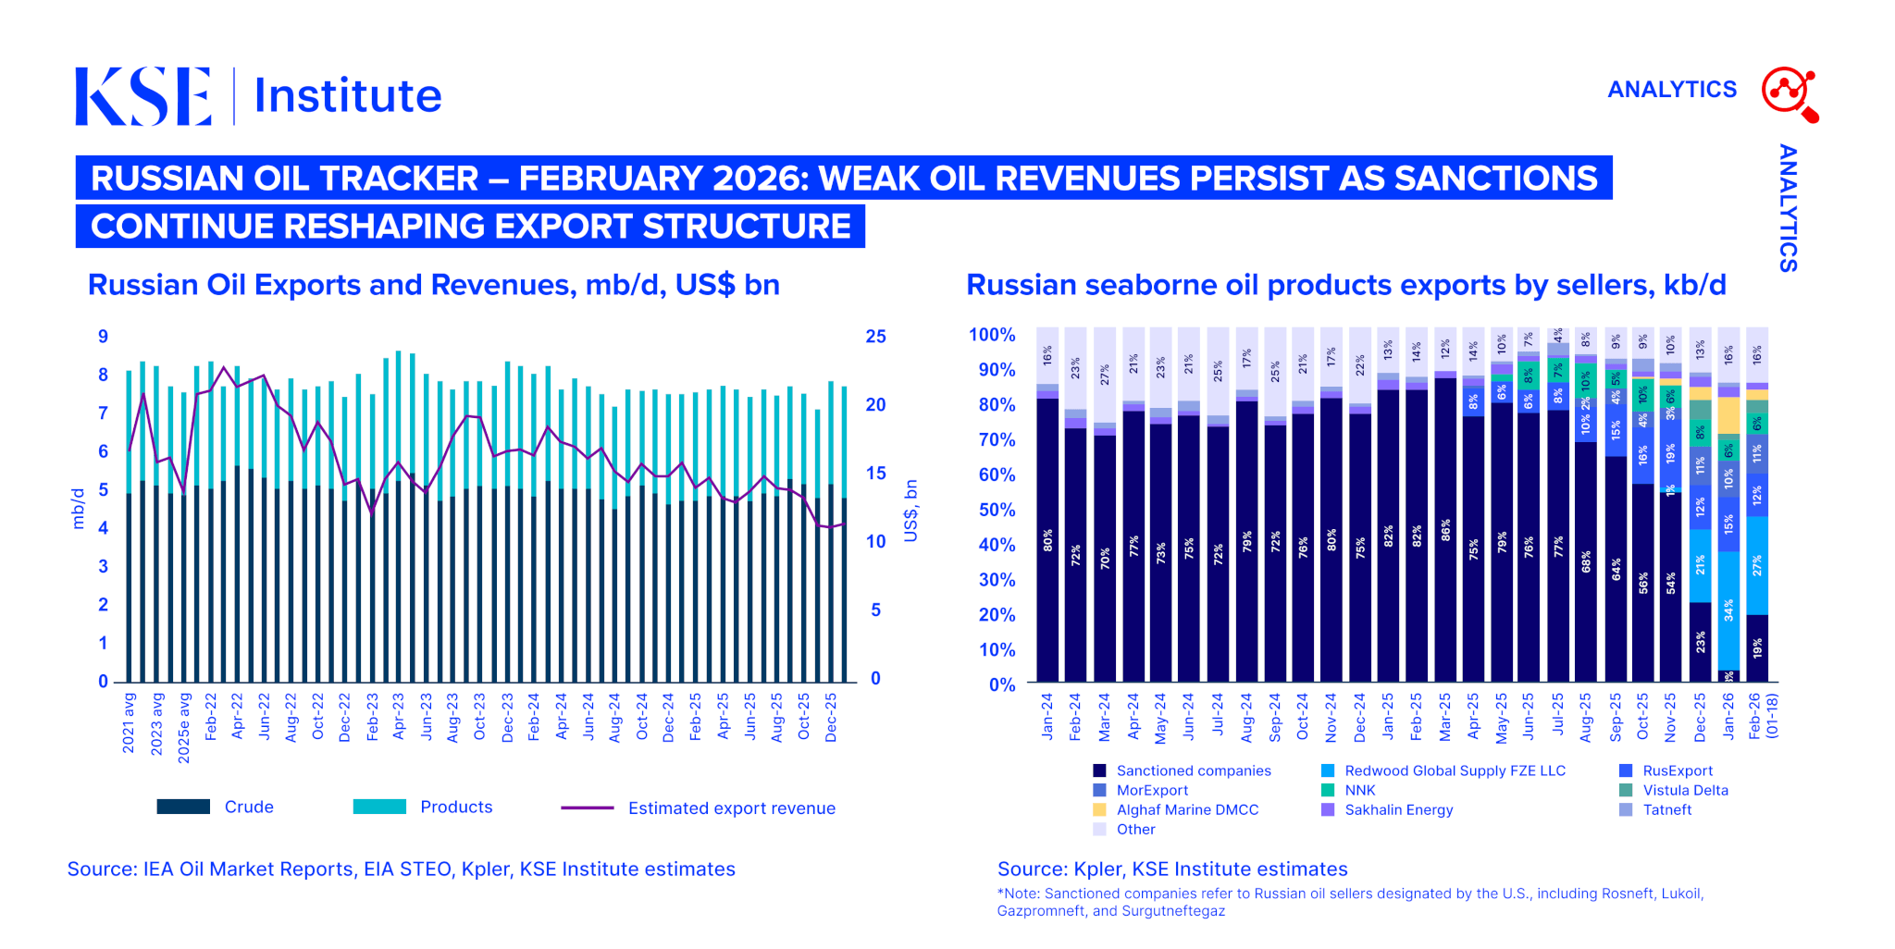Click the Russian Oil Tracker headline banner
This screenshot has height=949, width=1895.
(844, 202)
